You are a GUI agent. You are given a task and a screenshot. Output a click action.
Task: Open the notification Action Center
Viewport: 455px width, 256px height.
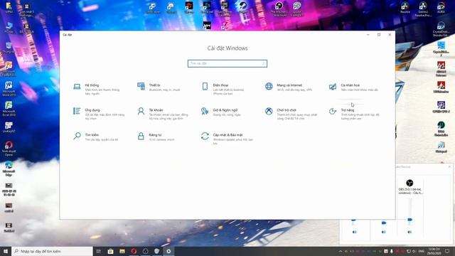[447, 251]
